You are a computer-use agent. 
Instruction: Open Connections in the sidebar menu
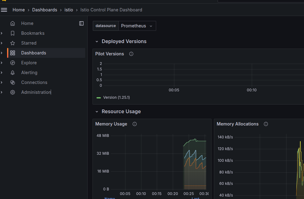pyautogui.click(x=34, y=82)
